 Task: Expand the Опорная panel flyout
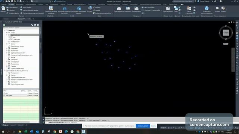point(137,16)
